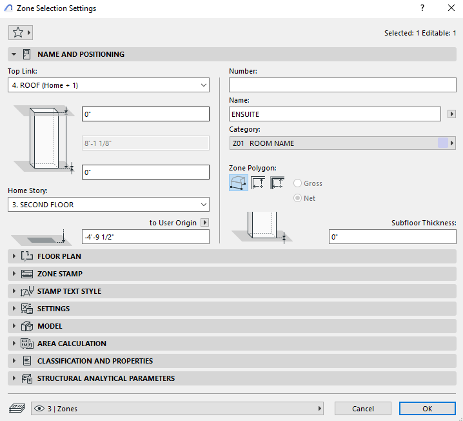Select the Gross radio button
This screenshot has width=463, height=421.
[x=298, y=183]
